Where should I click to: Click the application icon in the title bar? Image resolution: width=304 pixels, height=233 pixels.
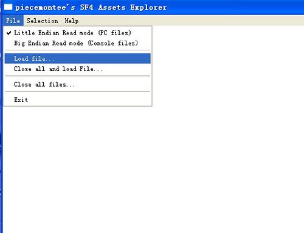(x=8, y=7)
